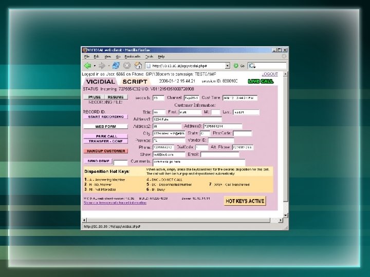Click the PARK CALL button
The height and width of the screenshot is (277, 370).
[x=106, y=136]
